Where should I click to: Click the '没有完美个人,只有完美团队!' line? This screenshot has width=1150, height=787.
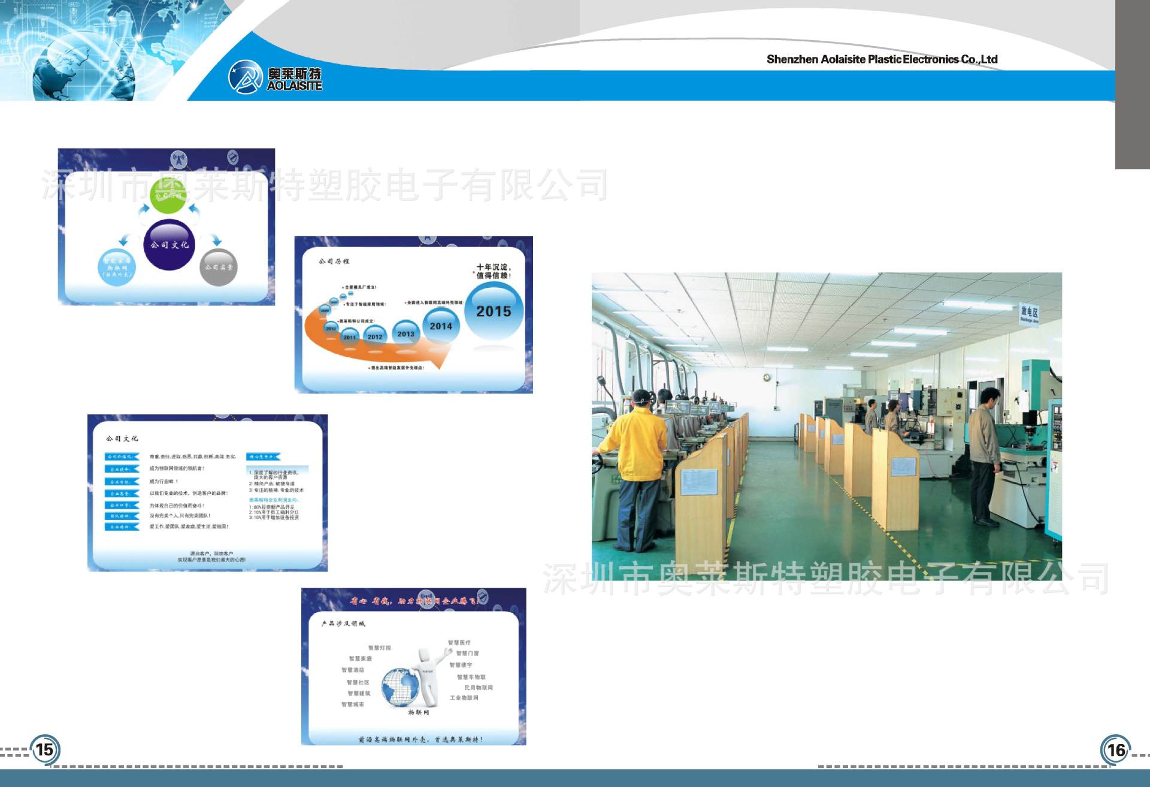(x=180, y=516)
